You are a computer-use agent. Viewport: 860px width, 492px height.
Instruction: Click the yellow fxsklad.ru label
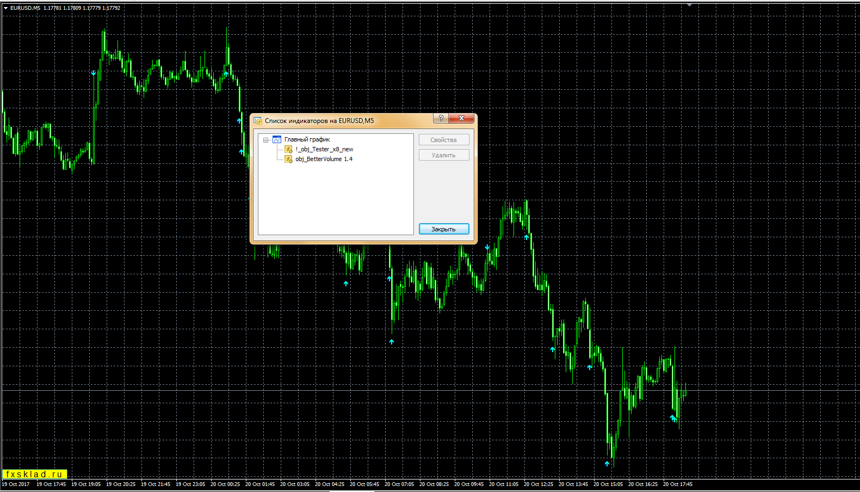[35, 474]
